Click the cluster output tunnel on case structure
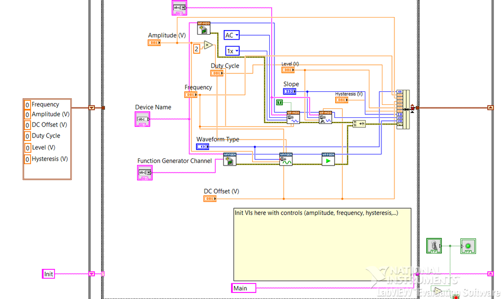 (418, 108)
